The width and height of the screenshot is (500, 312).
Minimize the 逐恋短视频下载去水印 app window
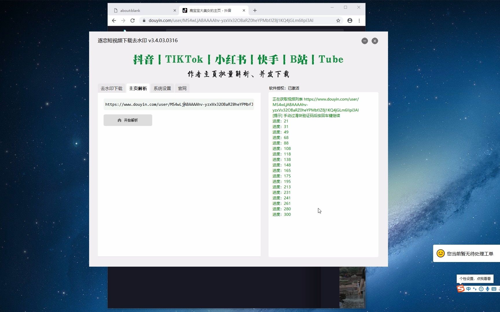365,41
